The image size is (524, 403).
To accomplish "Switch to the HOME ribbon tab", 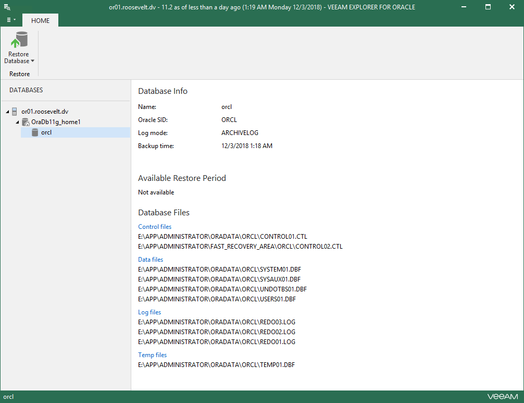I will click(40, 20).
